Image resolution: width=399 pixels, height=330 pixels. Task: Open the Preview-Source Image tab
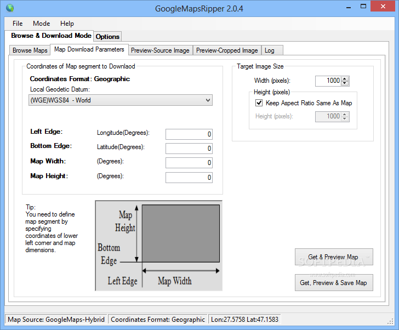(x=160, y=50)
